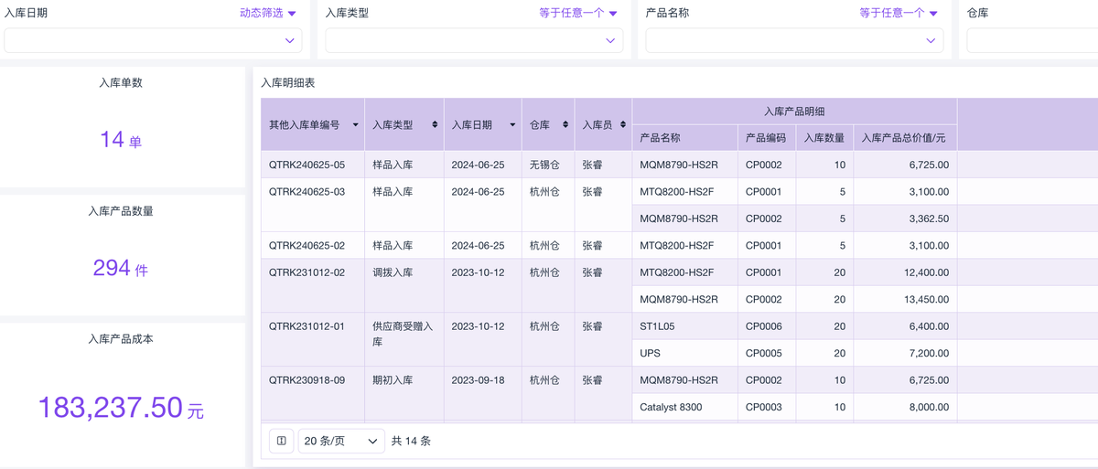The height and width of the screenshot is (469, 1098).
Task: Expand the 20 条/页 page size selector
Action: point(341,441)
